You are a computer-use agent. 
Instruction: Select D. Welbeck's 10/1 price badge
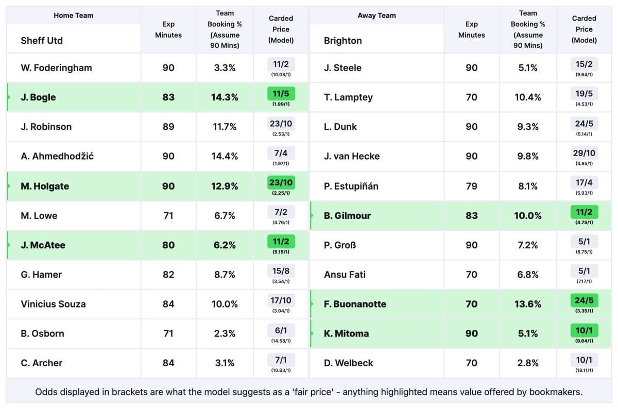point(584,360)
